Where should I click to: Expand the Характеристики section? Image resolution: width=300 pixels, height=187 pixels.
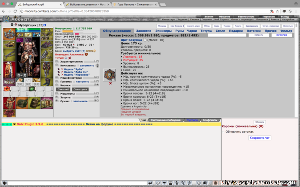point(57,62)
